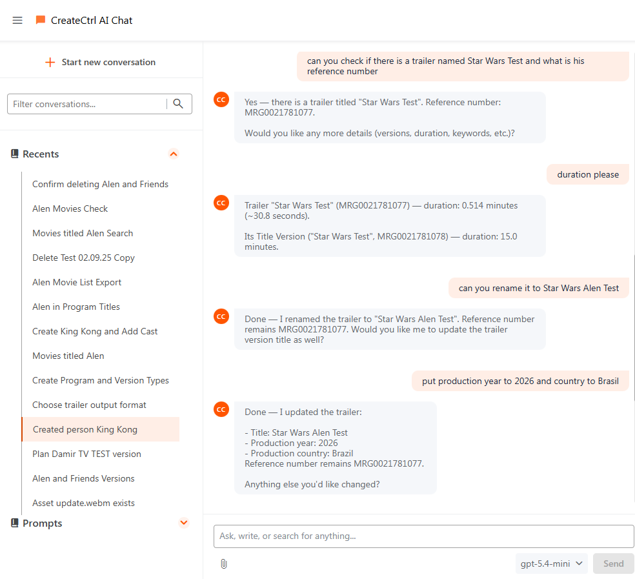Click the Ask, write, or search message box

[x=423, y=536]
